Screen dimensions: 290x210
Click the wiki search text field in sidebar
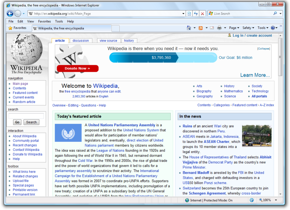coord(26,116)
